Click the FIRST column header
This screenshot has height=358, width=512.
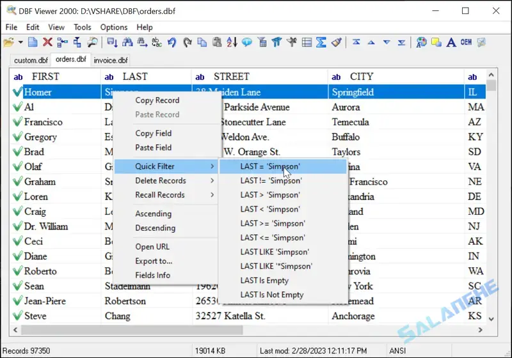(55, 77)
